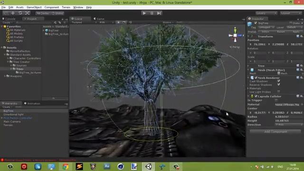Click the prefab Revert button
Screen dimensions: 304x171
[x=281, y=32]
